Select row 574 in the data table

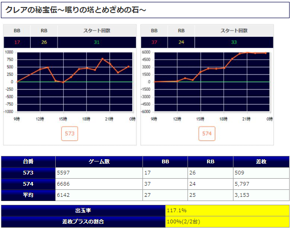coord(28,184)
